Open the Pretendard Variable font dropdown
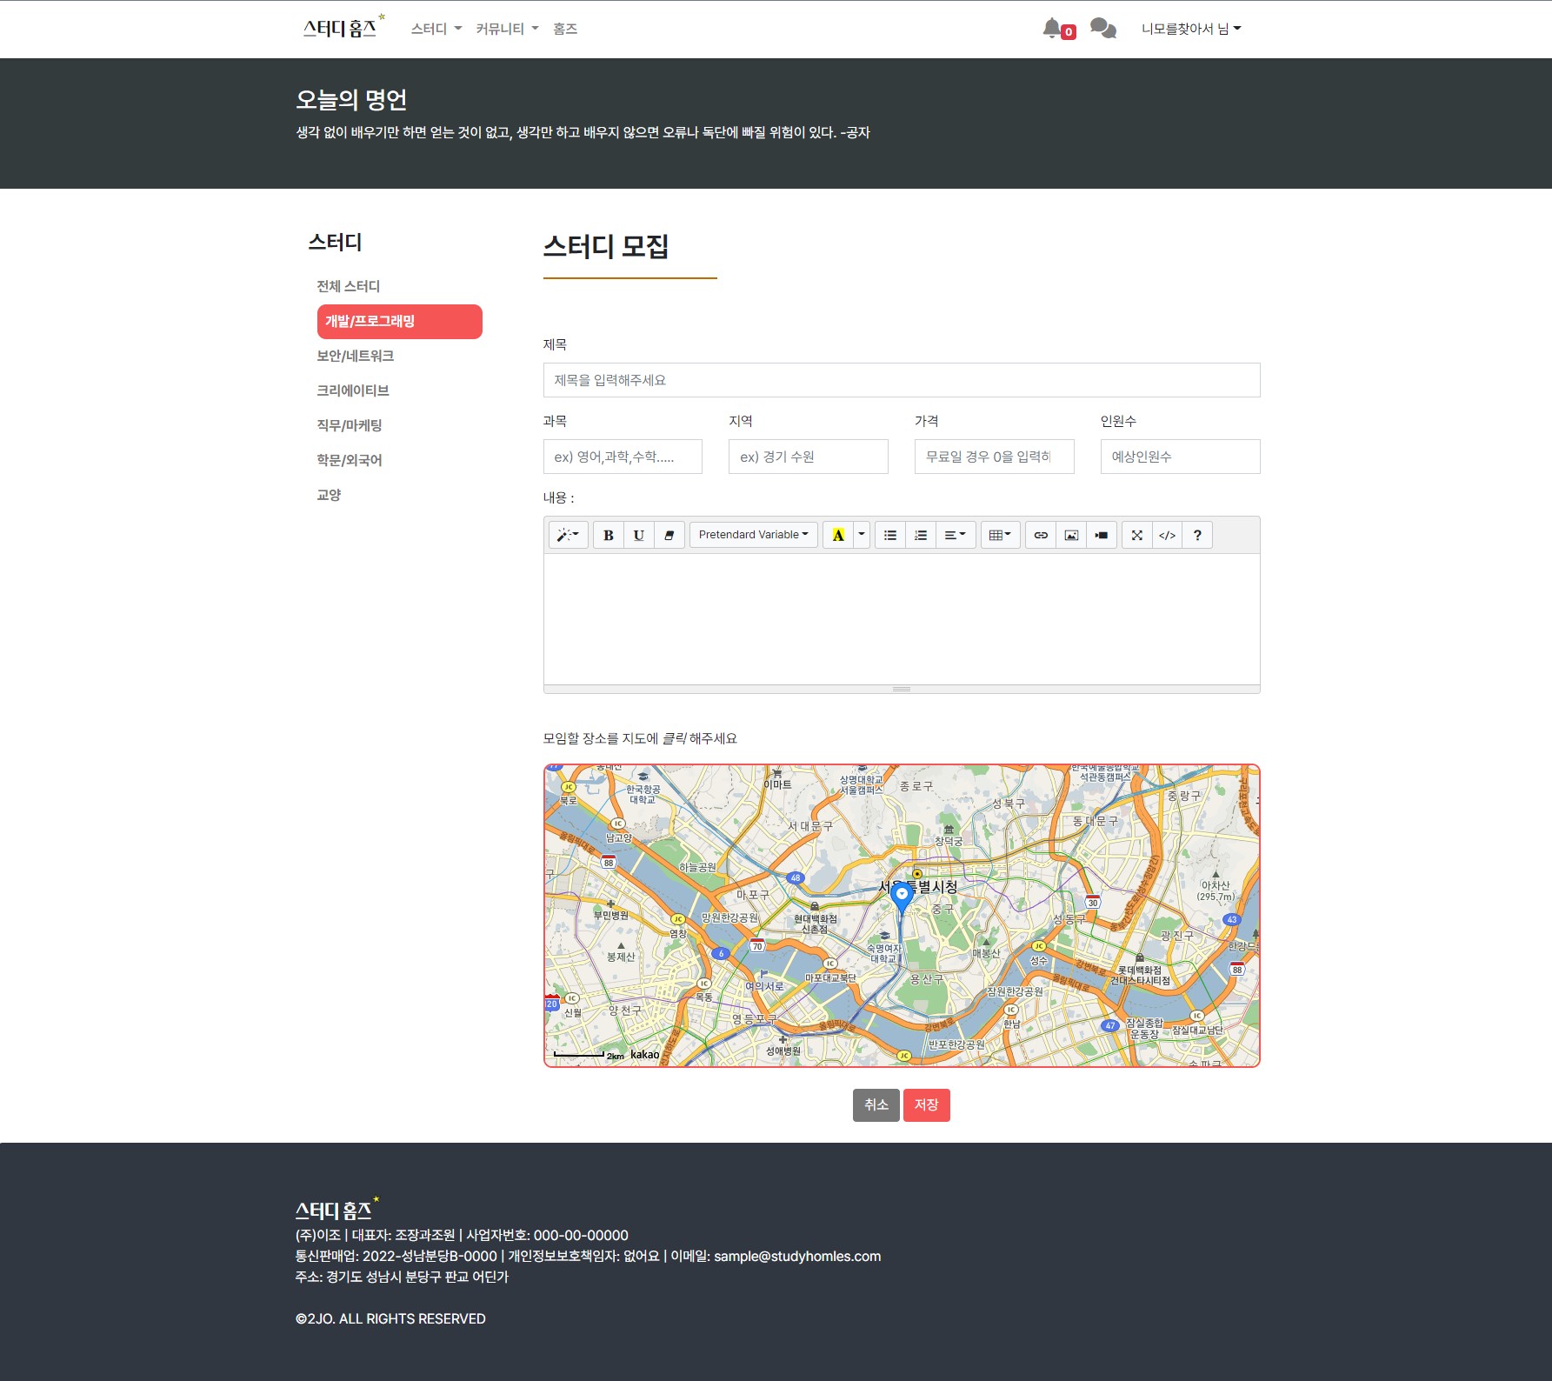This screenshot has height=1381, width=1552. pos(753,535)
